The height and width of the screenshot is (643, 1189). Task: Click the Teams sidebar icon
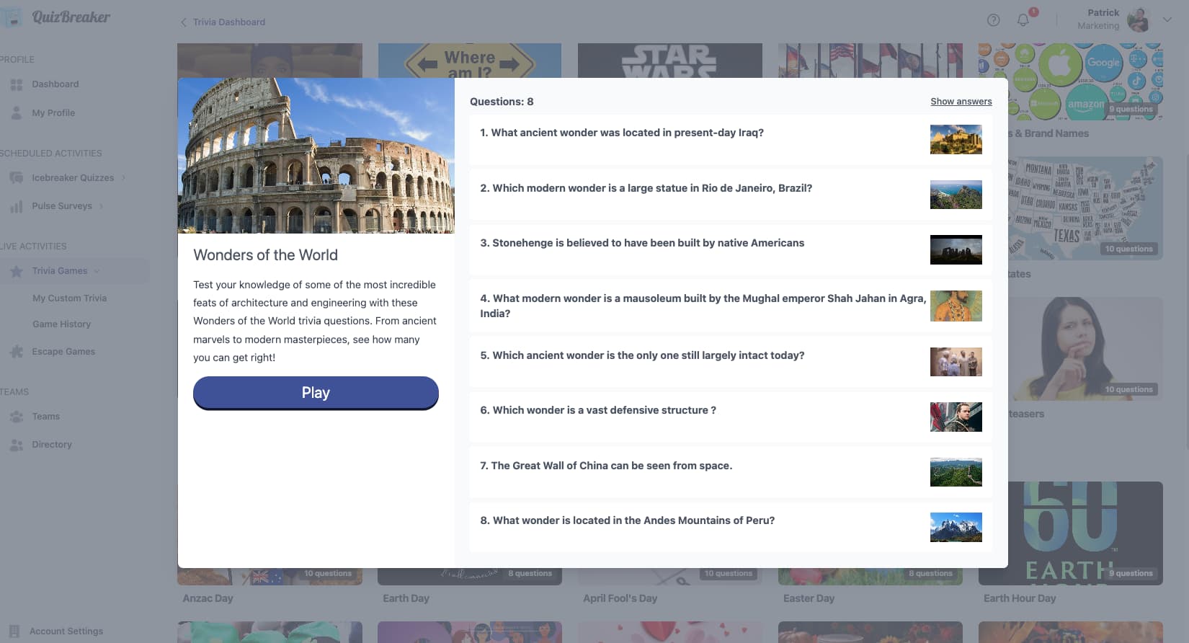tap(16, 416)
